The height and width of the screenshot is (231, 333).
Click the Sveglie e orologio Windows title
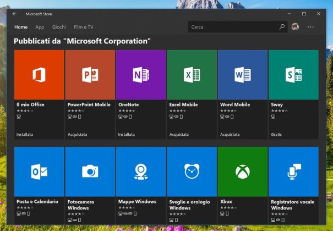(x=189, y=205)
